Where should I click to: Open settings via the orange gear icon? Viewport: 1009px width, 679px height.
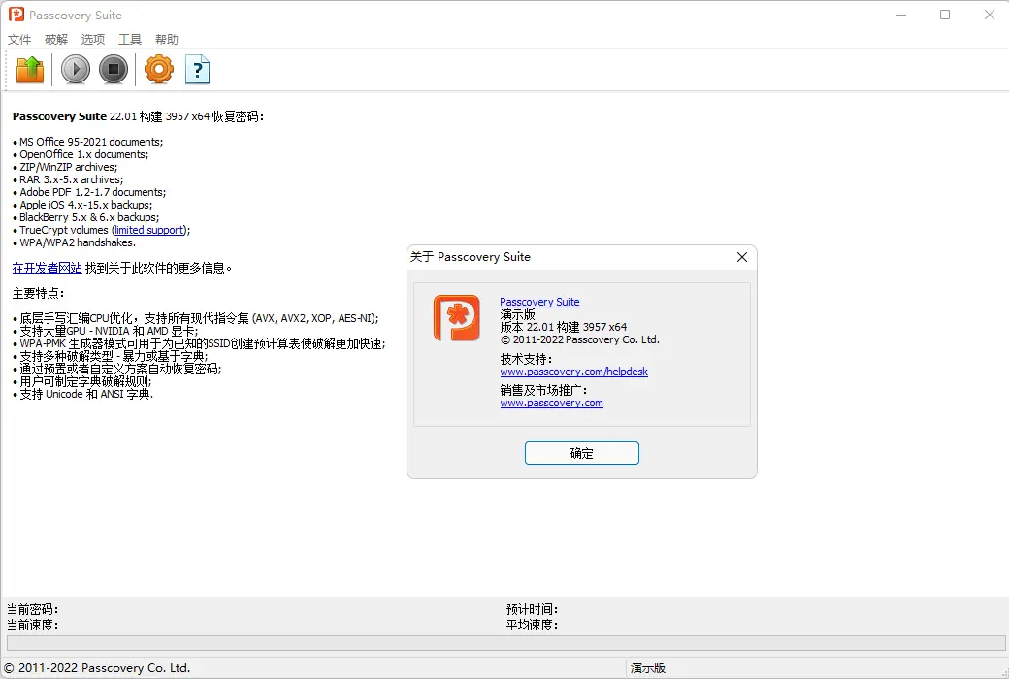coord(159,70)
